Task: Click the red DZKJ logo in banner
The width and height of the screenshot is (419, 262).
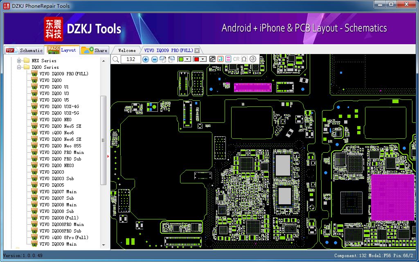Action: pyautogui.click(x=54, y=29)
